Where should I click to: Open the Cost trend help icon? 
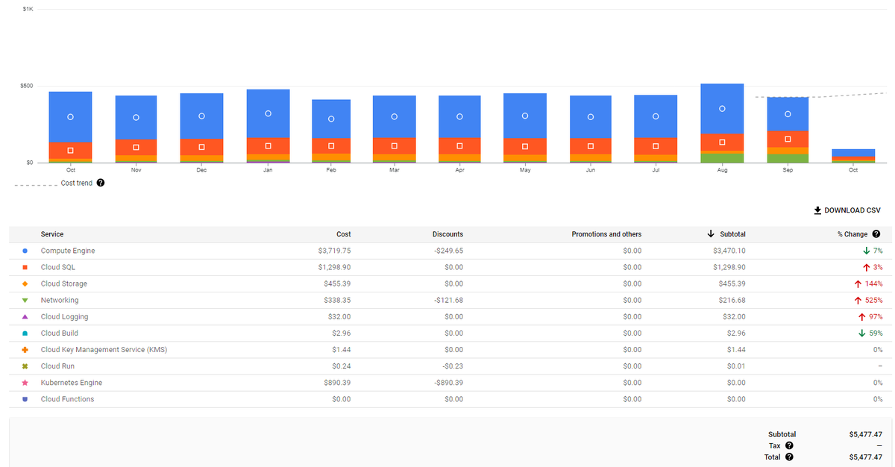[x=101, y=183]
